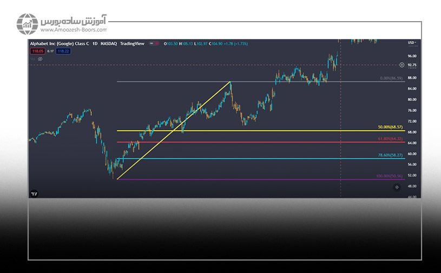Click the Alphabet Inc (Google) Class C title
This screenshot has width=441, height=273.
point(59,43)
